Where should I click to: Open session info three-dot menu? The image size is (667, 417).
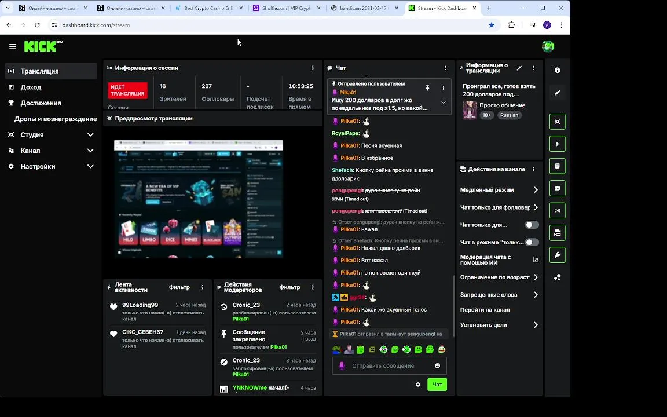313,68
